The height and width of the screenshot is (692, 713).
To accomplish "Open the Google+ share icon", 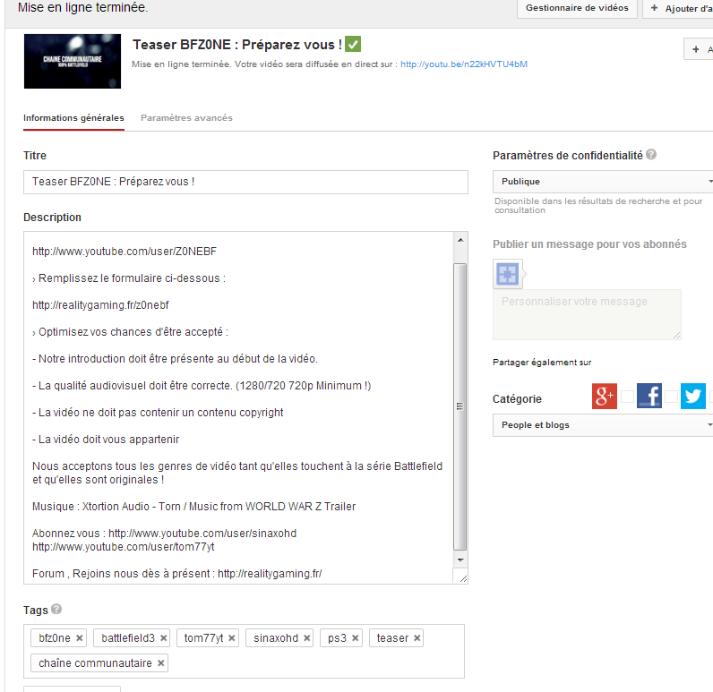I will (605, 397).
